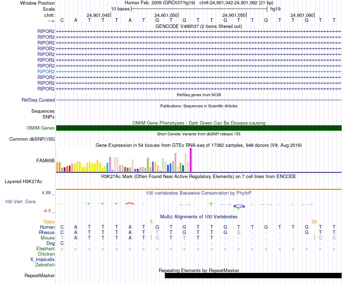Select the Elephant alignment row label

pyautogui.click(x=46, y=248)
